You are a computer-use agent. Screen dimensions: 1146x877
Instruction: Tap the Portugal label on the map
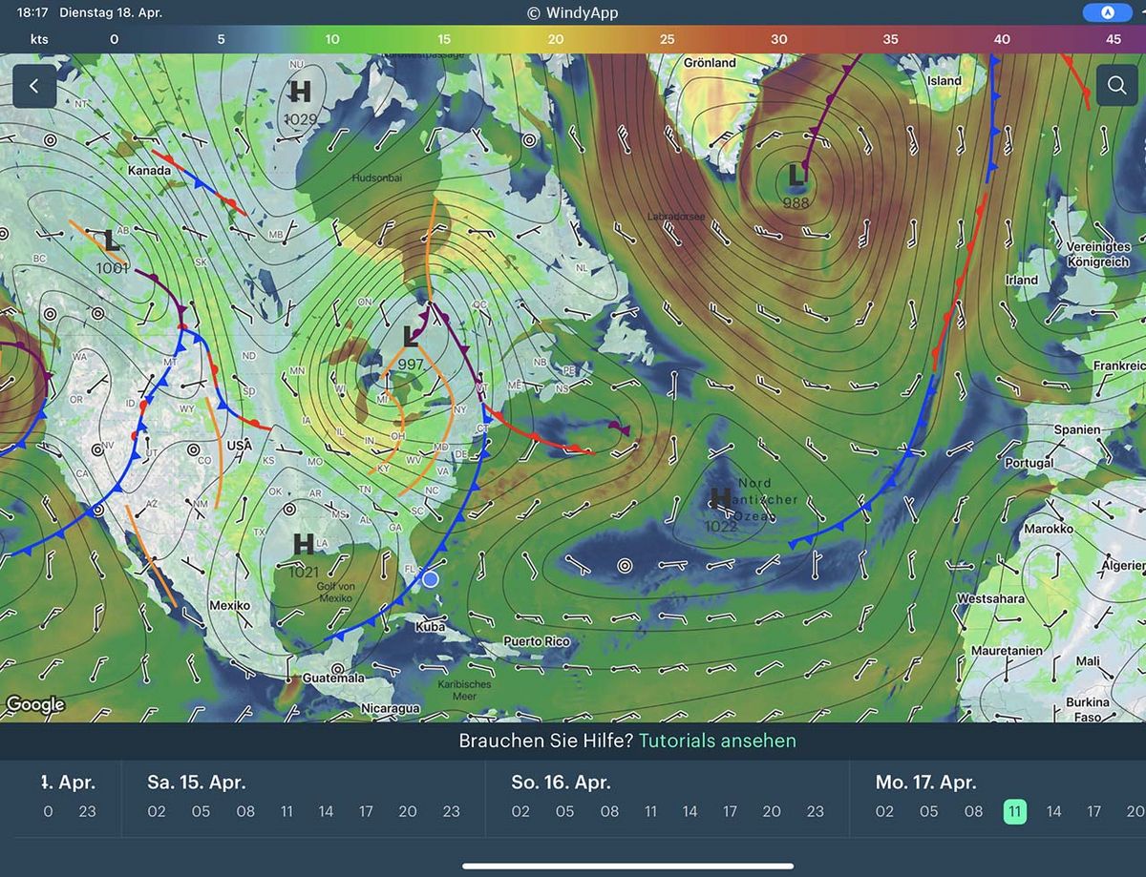1029,463
